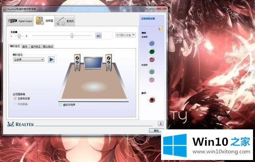Click the red digital output jack
255x162 pixels.
[152, 100]
